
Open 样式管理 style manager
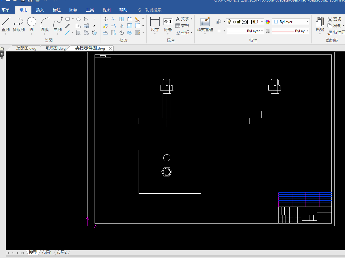click(x=205, y=24)
